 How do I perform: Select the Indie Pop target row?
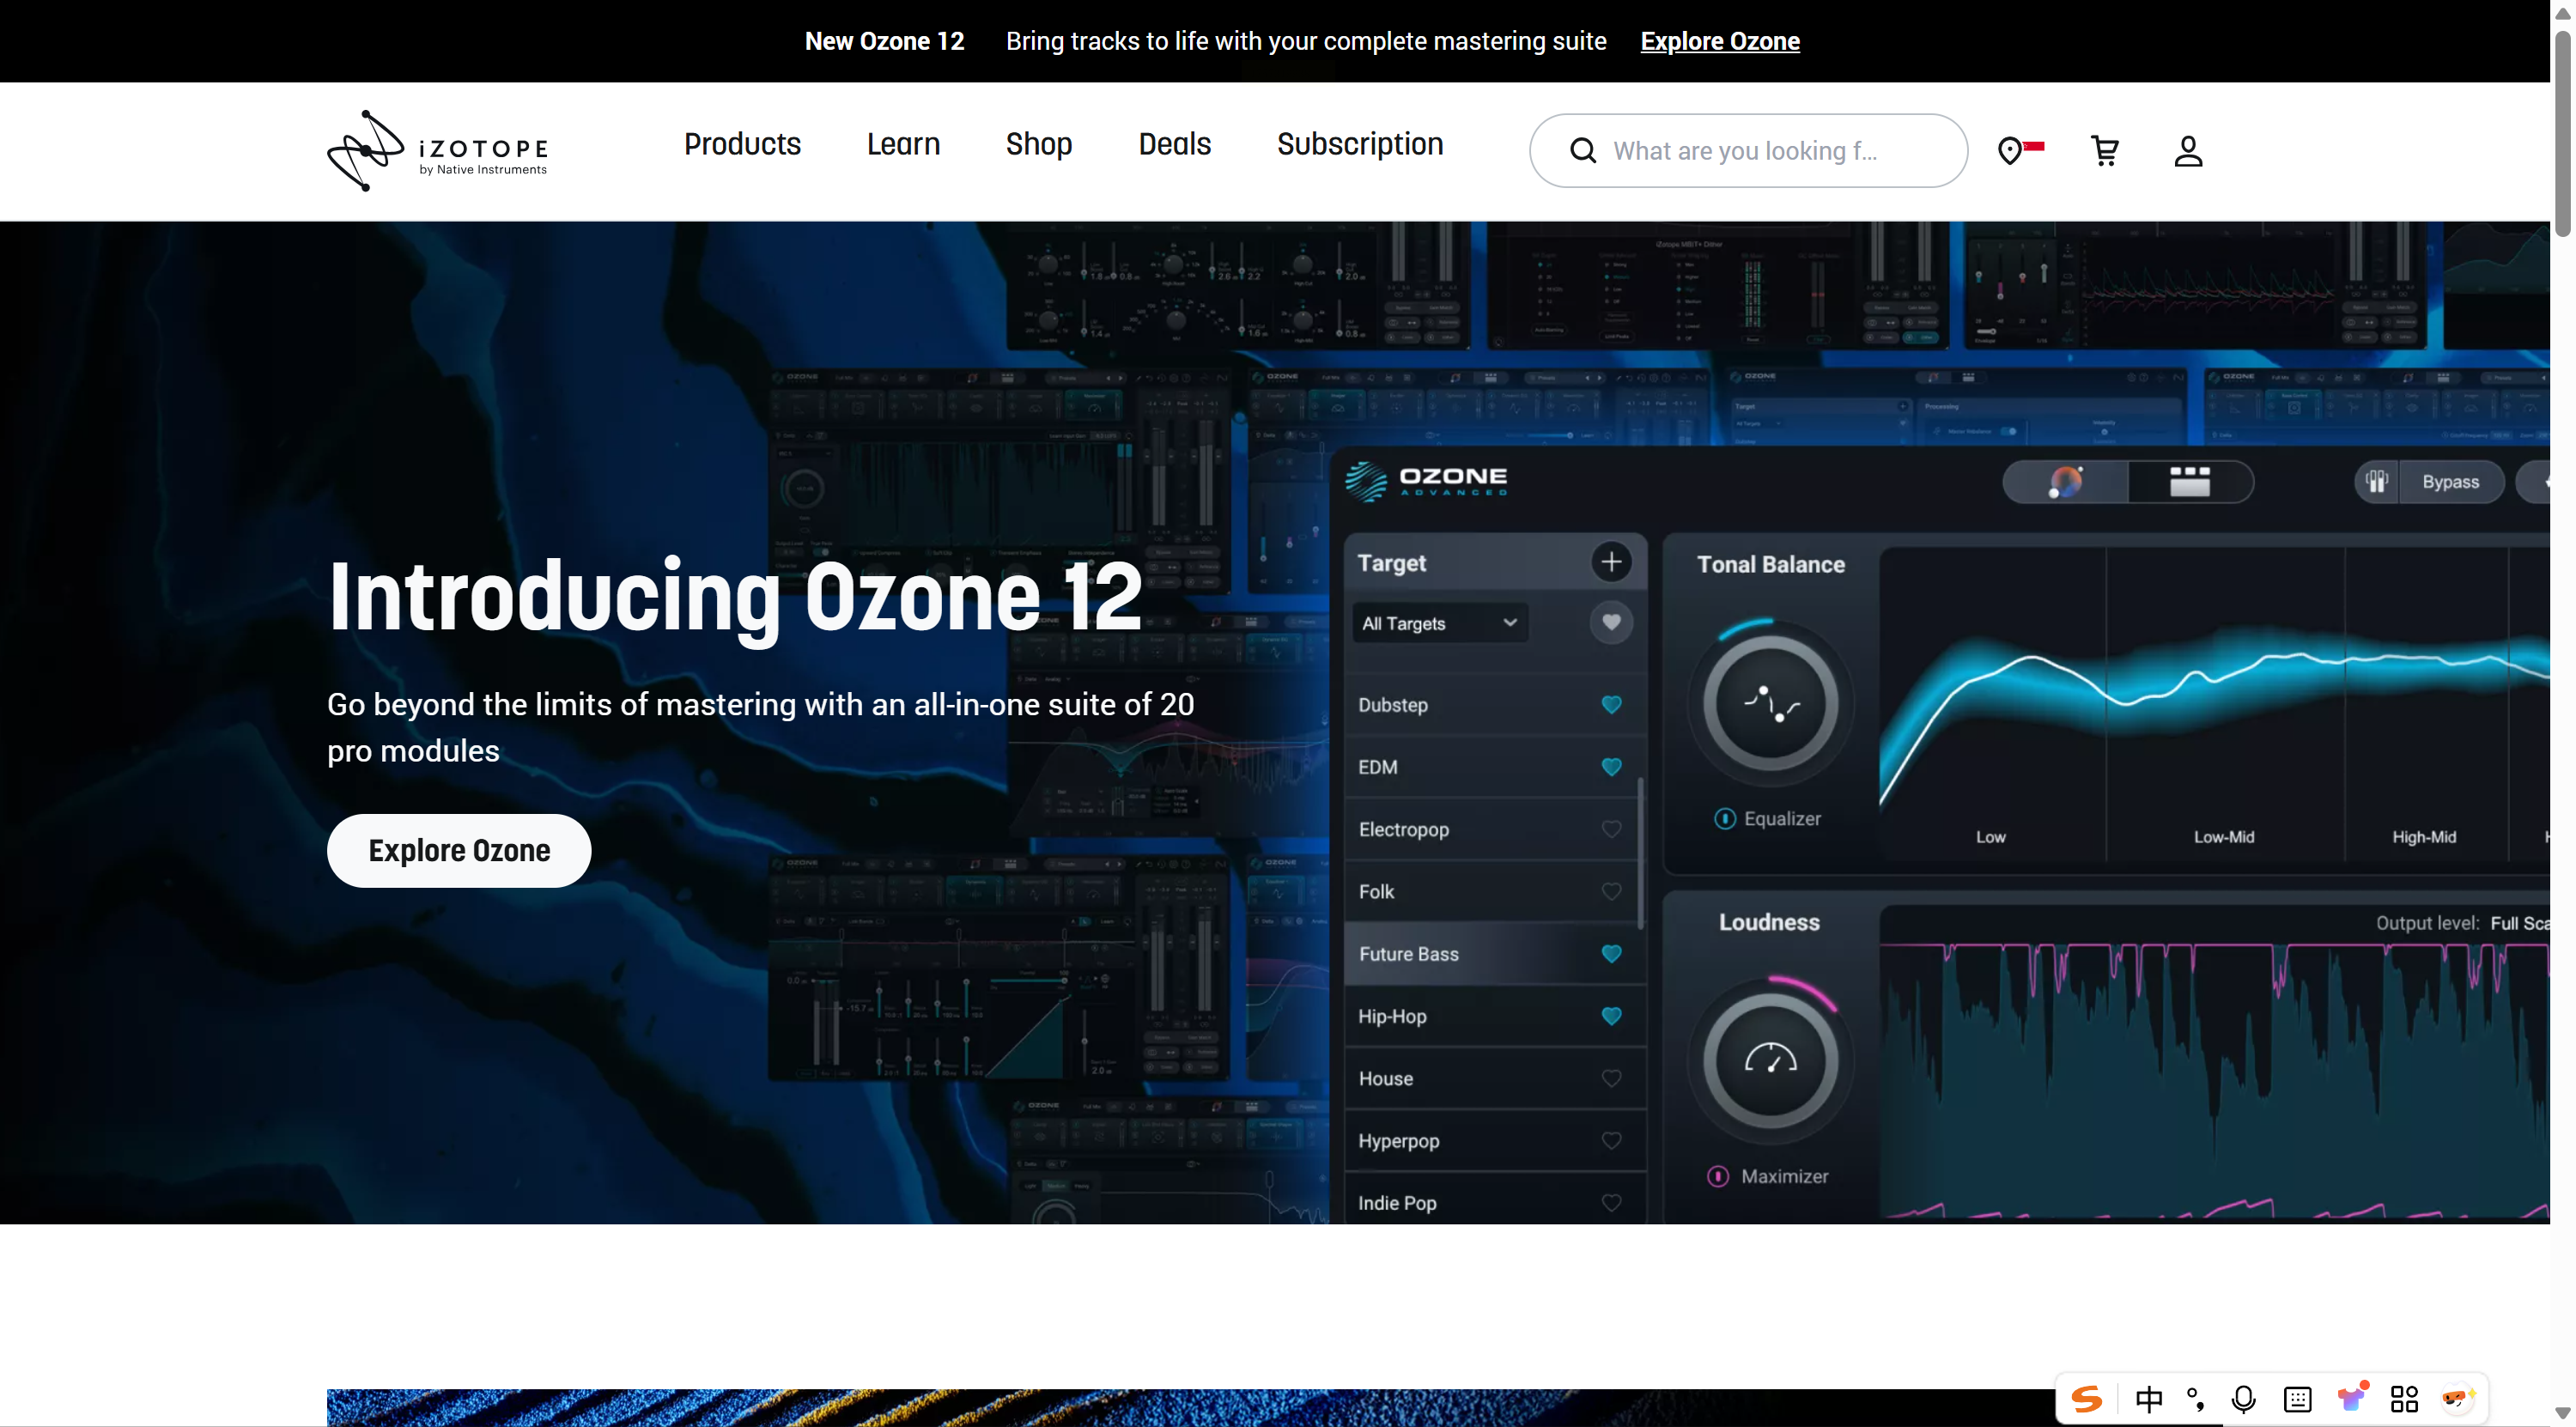[x=1495, y=1200]
